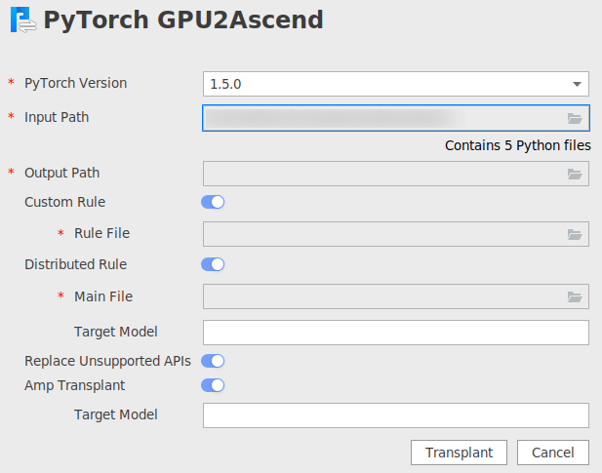The width and height of the screenshot is (602, 473).
Task: Browse folder for Rule File
Action: (575, 234)
